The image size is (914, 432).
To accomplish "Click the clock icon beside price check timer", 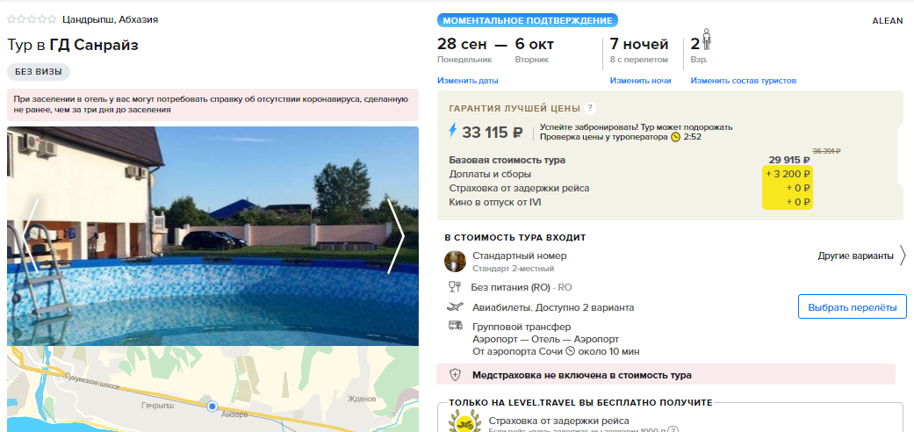I will point(675,137).
